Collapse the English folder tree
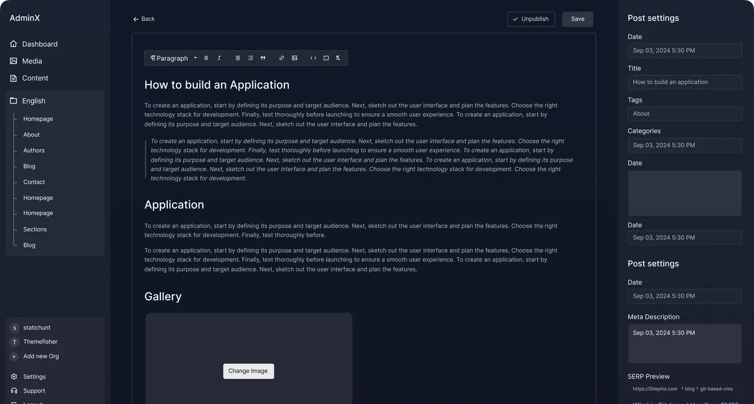 [33, 101]
